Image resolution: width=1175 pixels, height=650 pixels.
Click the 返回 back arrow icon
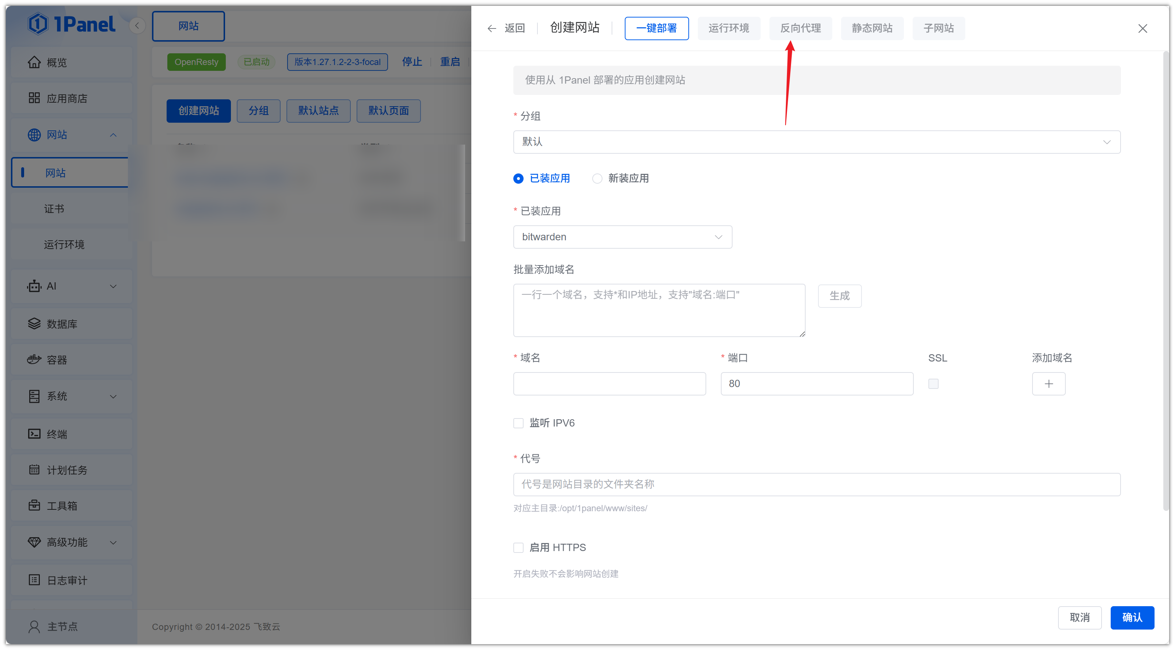491,28
